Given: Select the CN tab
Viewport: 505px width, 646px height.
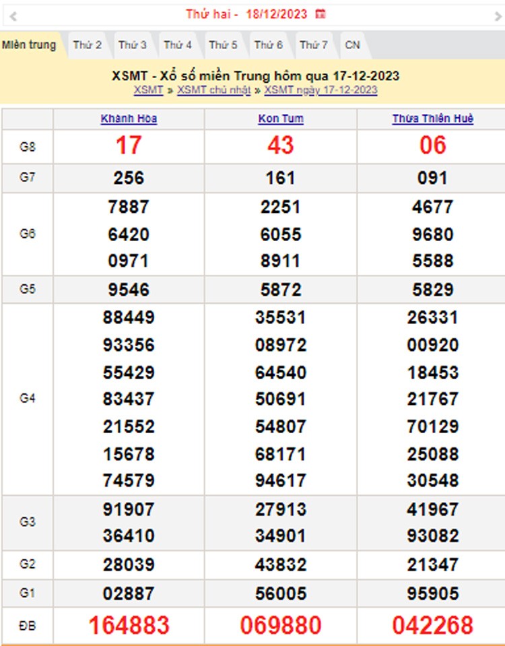Looking at the screenshot, I should tap(352, 45).
